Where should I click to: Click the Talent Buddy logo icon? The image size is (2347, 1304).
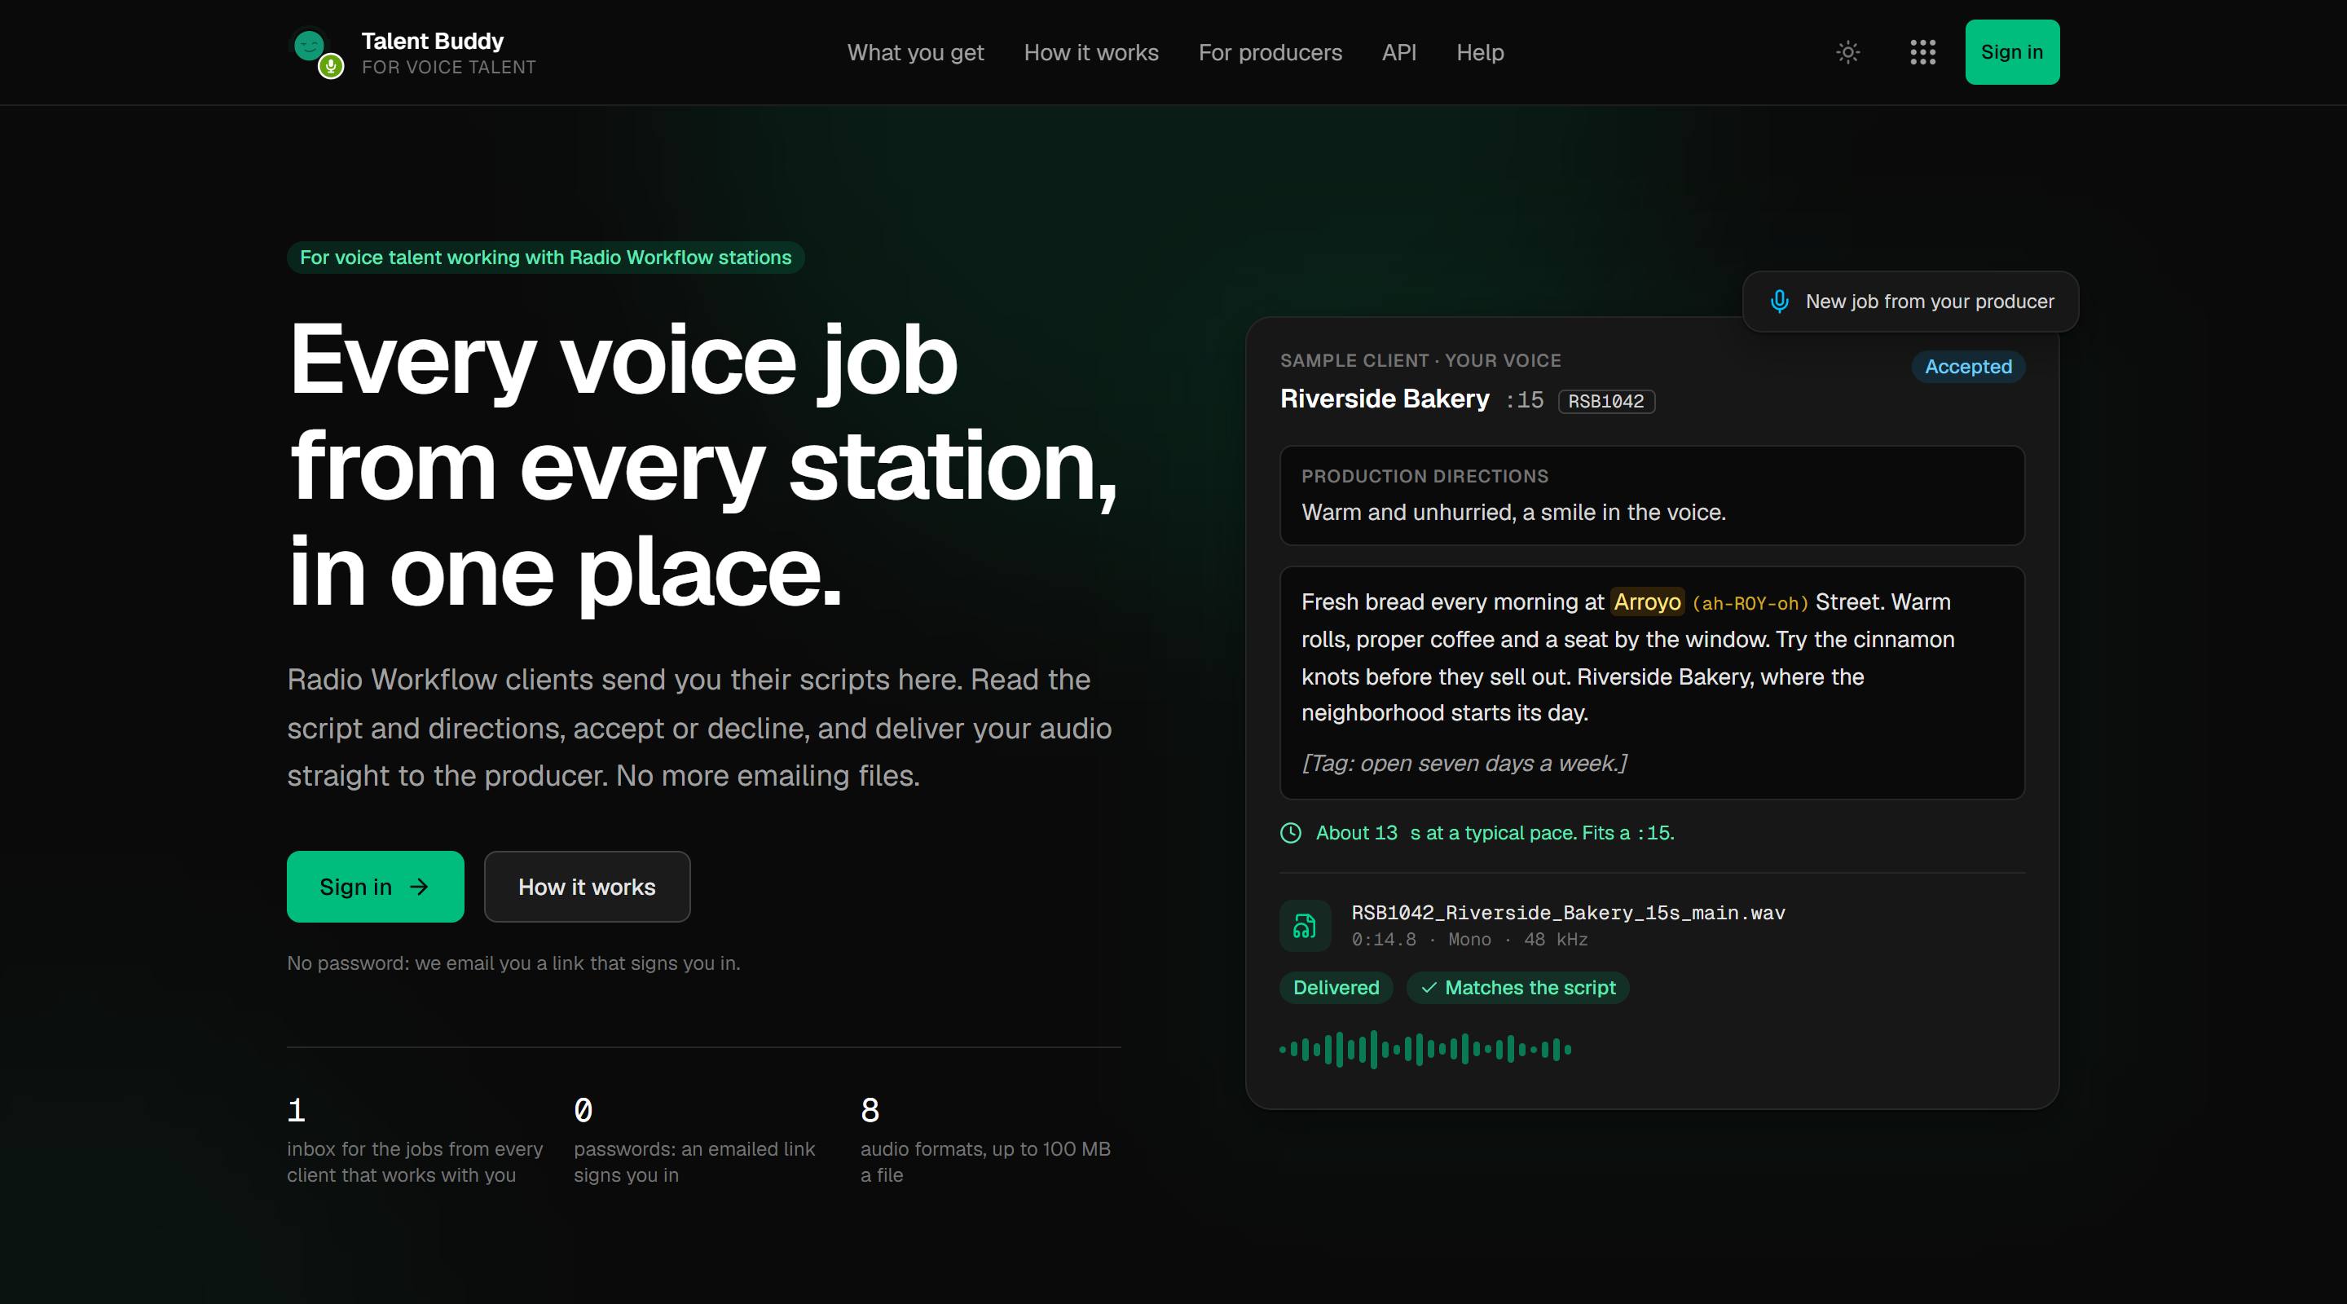pos(315,53)
